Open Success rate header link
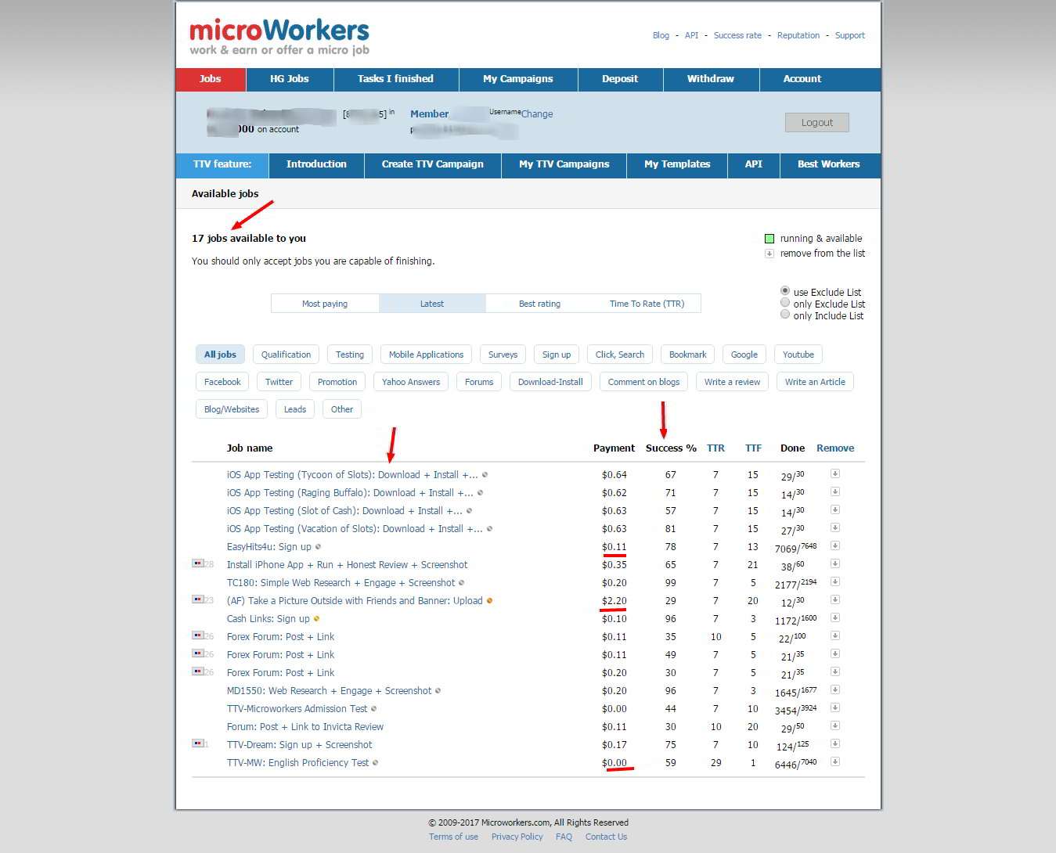Screen dimensions: 1056x853 (x=737, y=35)
